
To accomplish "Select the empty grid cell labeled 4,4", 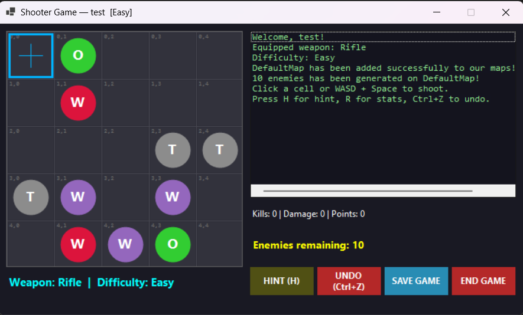I will click(220, 244).
